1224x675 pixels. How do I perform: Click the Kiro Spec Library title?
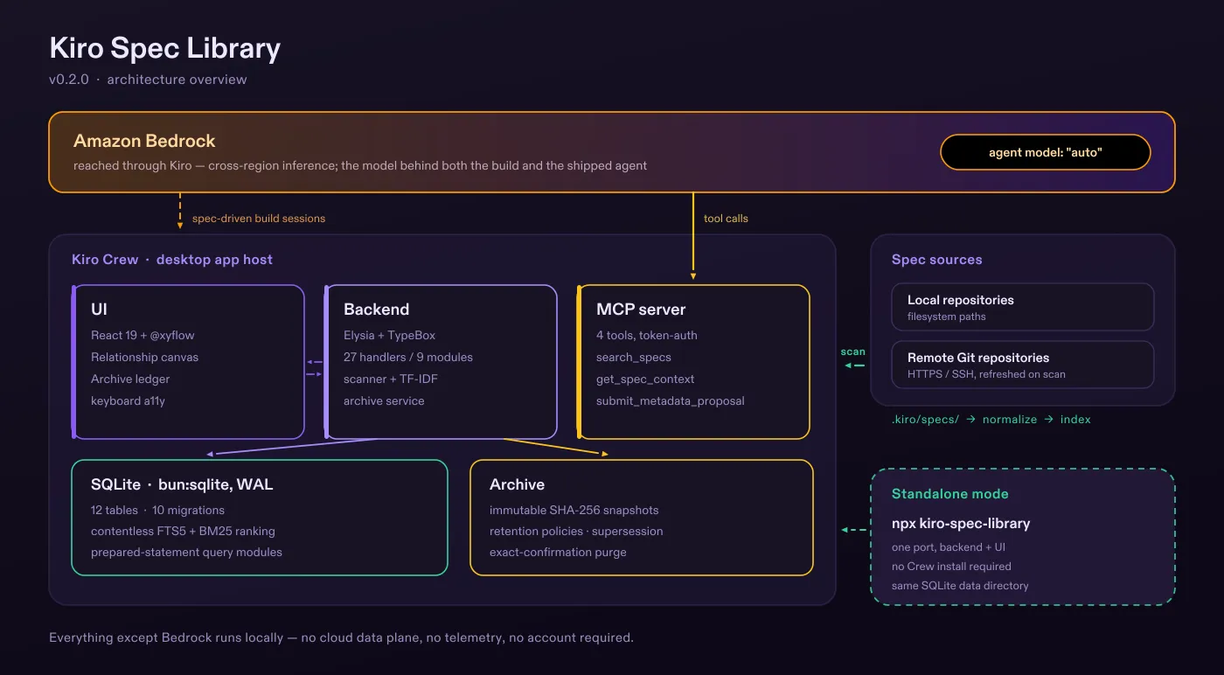164,47
